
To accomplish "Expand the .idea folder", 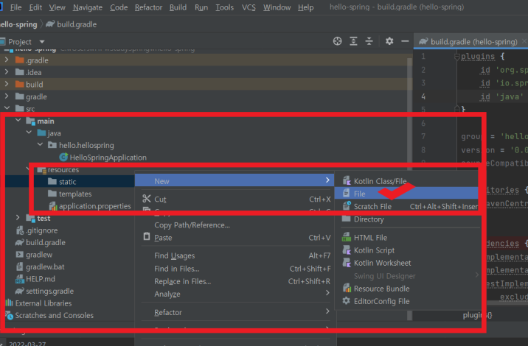I will coord(7,72).
